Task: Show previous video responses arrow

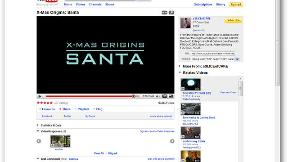Action: (39, 141)
